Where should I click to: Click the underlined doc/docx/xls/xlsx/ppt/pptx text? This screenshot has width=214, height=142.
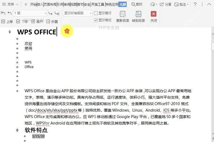click(53, 110)
